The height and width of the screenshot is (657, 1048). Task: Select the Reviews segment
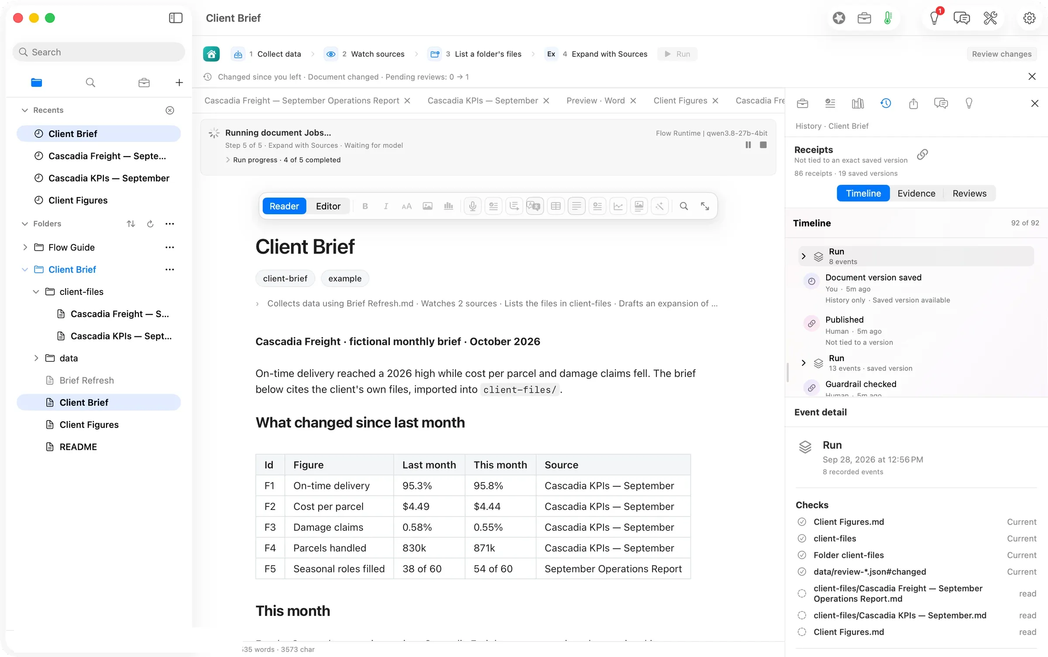(x=969, y=194)
